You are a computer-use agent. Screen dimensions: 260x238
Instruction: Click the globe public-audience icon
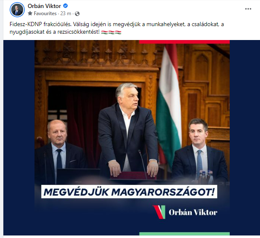(77, 13)
